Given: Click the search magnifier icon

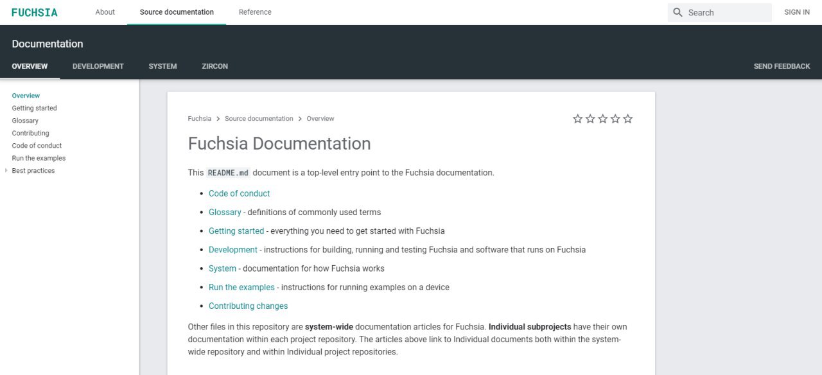Looking at the screenshot, I should click(x=678, y=12).
